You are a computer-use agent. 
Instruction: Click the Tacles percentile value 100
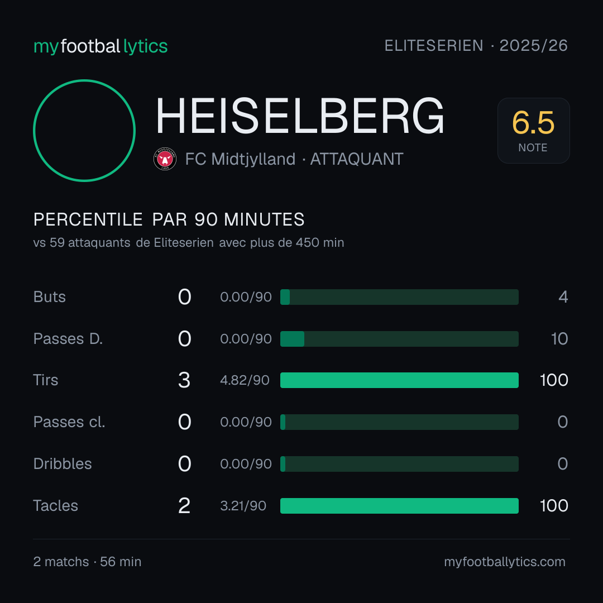pos(554,506)
